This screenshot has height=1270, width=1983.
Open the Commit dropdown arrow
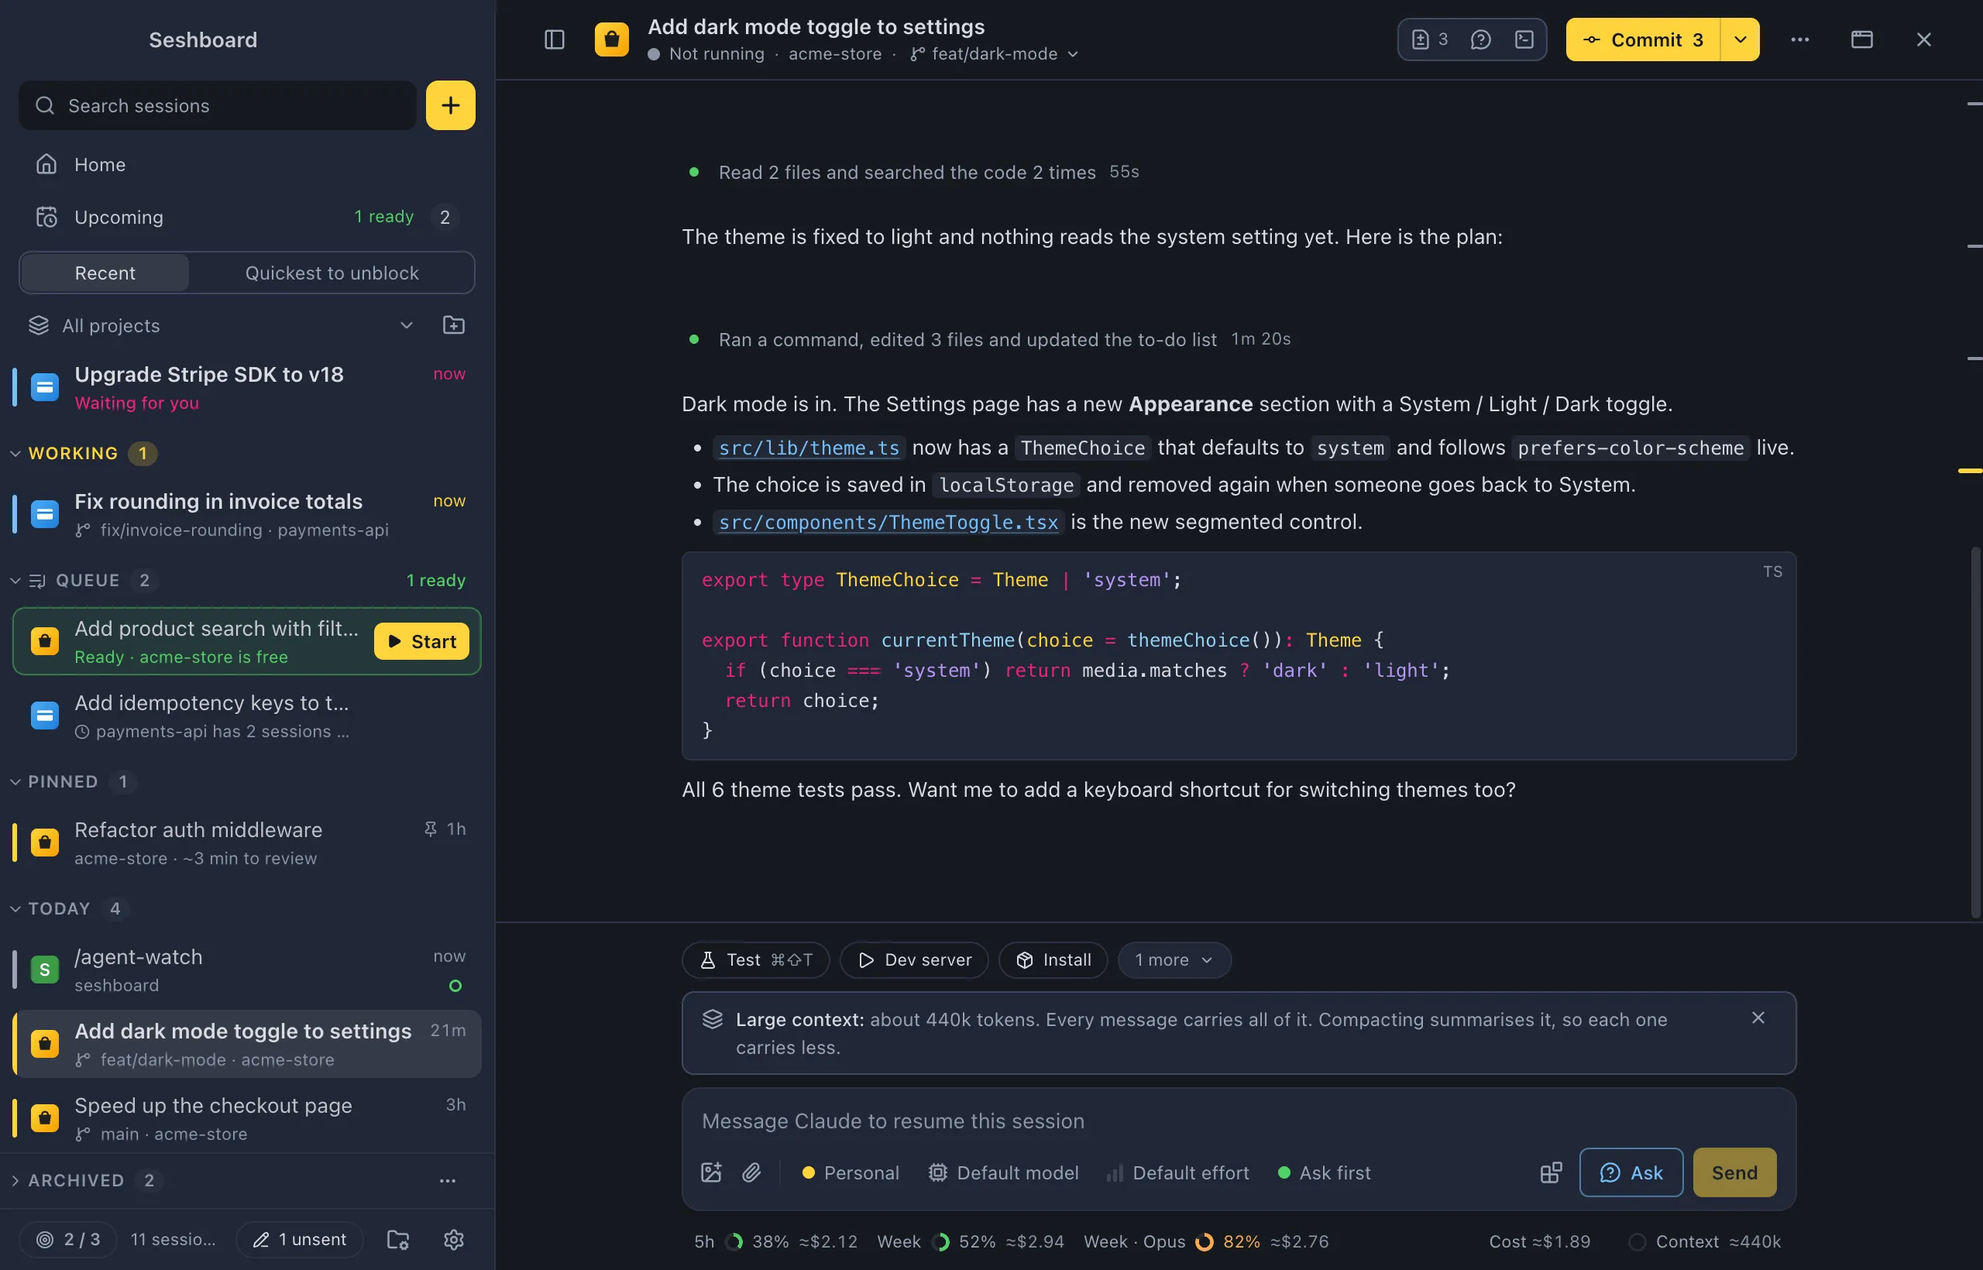tap(1740, 39)
